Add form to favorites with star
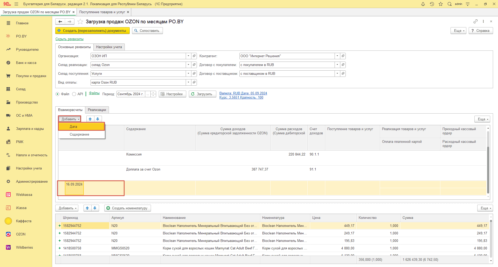The height and width of the screenshot is (267, 498). tap(80, 22)
